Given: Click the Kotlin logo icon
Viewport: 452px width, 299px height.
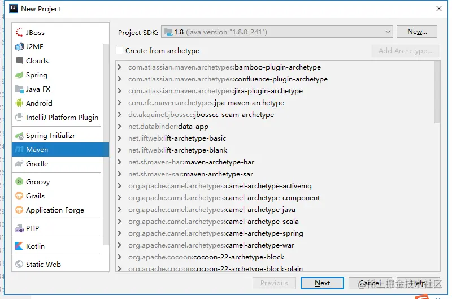Looking at the screenshot, I should [19, 246].
